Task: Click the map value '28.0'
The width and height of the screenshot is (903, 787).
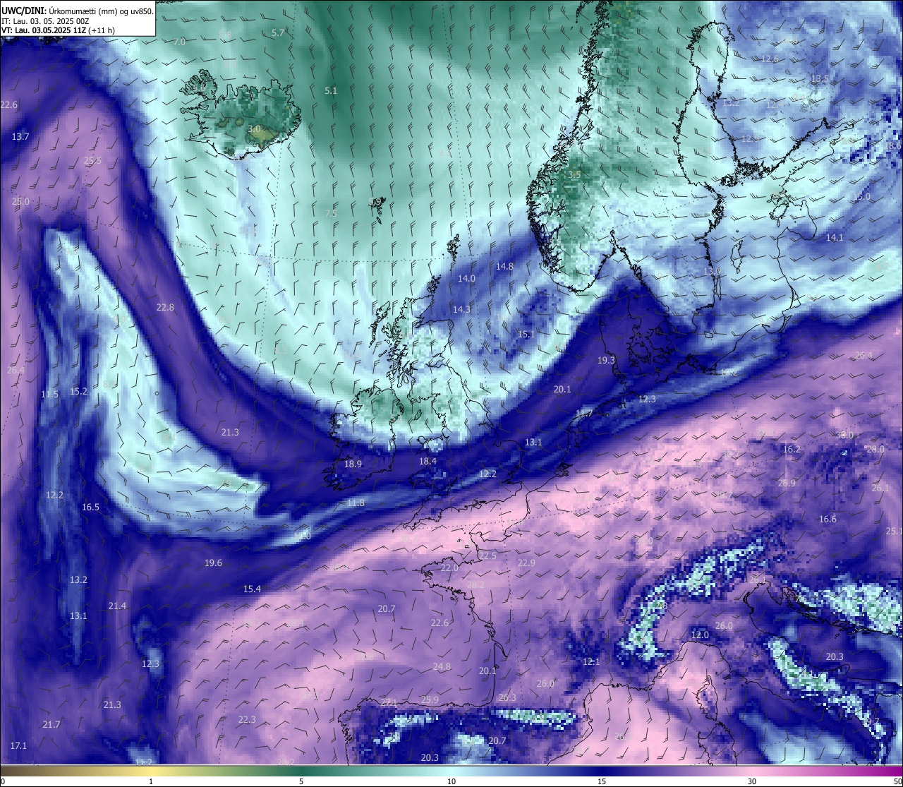Action: pos(875,450)
